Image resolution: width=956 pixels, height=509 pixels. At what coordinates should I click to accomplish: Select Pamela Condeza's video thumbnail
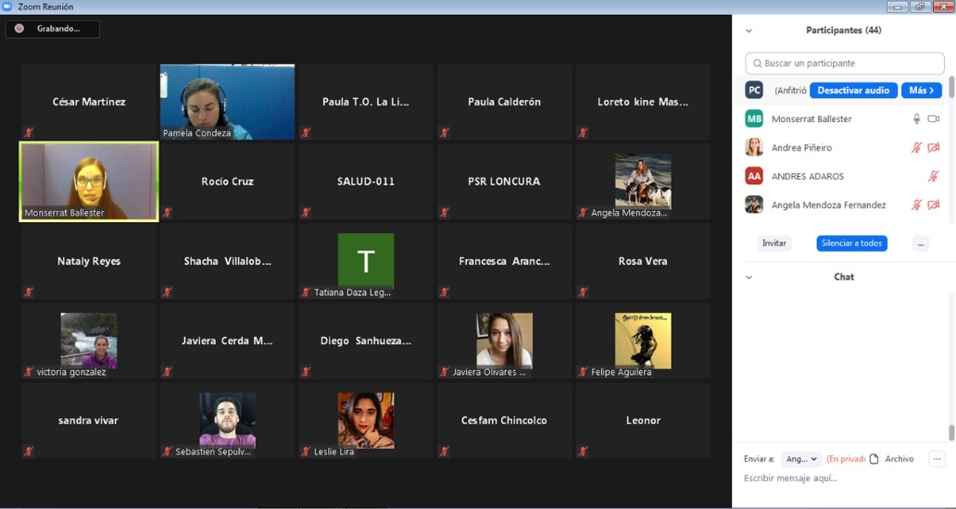click(227, 102)
